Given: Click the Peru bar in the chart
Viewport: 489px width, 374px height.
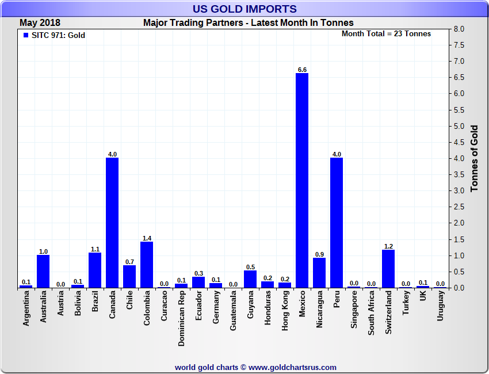Looking at the screenshot, I should [x=337, y=223].
